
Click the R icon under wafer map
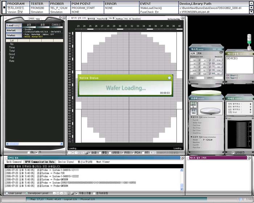[x=151, y=153]
